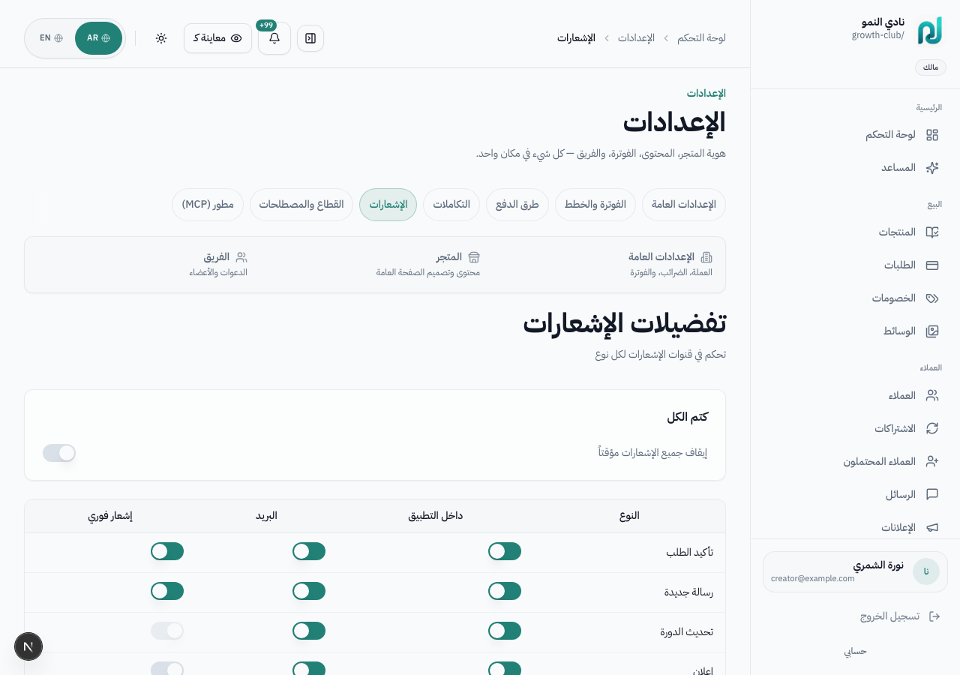Open المنتجات sidebar menu text
Viewport: 960px width, 675px height.
pyautogui.click(x=897, y=232)
